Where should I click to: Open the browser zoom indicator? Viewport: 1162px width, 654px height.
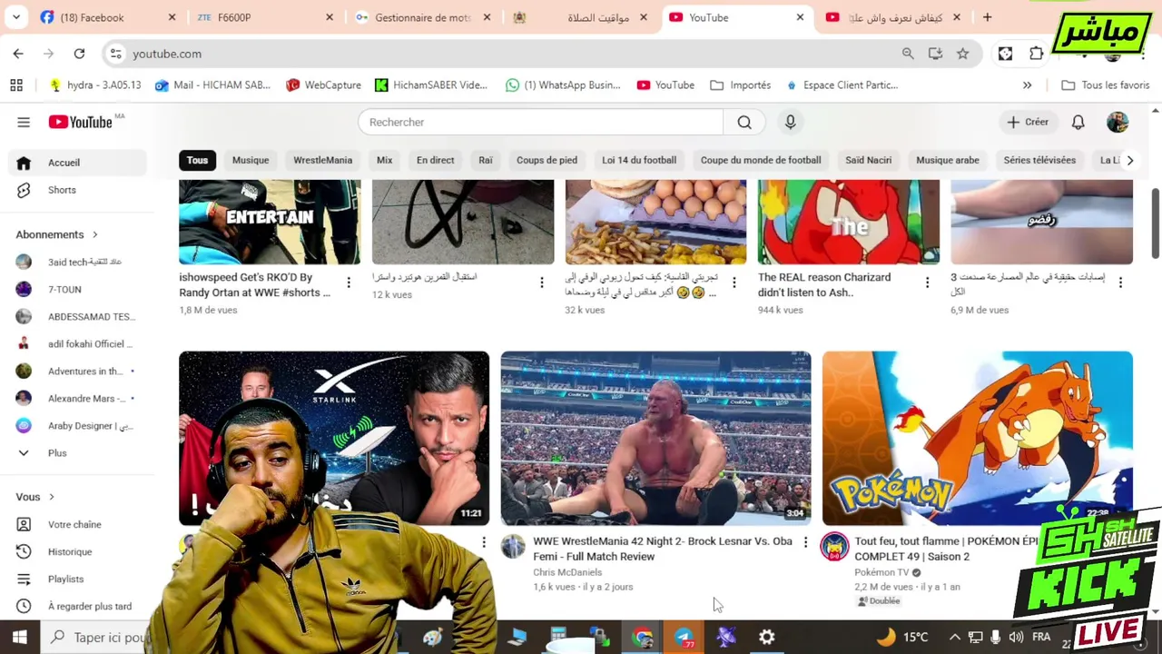point(908,54)
